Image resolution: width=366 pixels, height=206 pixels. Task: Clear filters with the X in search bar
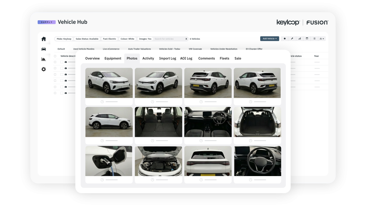(186, 39)
